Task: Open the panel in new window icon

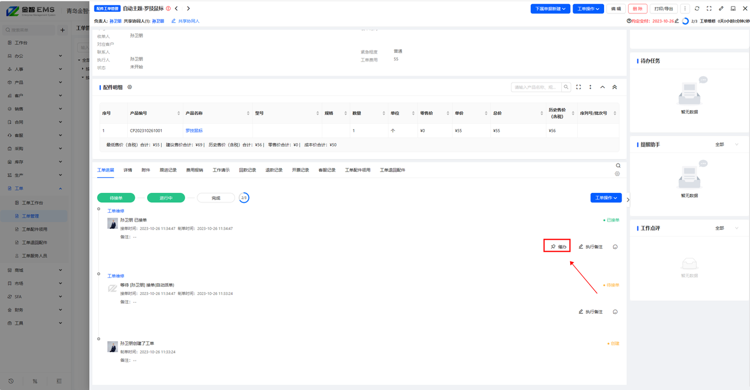Action: [733, 9]
